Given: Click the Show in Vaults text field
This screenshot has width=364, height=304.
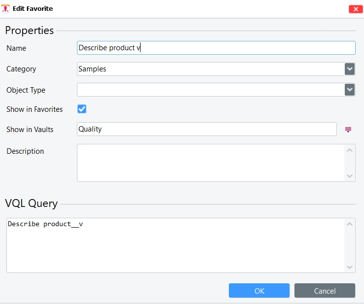Looking at the screenshot, I should point(207,129).
